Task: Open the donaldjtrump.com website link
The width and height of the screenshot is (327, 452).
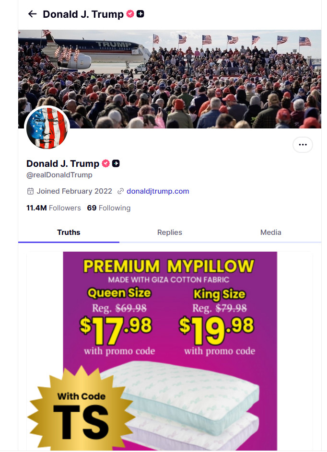Action: (x=158, y=191)
